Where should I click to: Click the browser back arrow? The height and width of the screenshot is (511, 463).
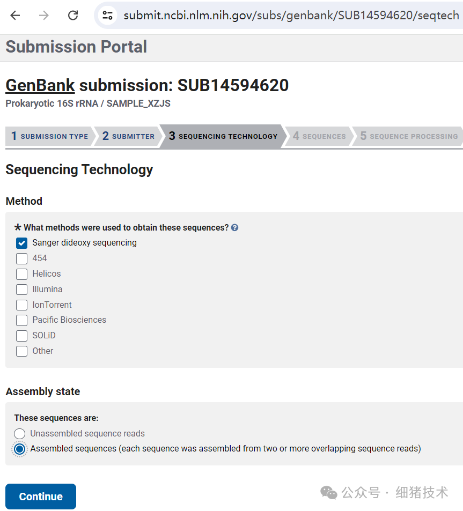tap(15, 16)
